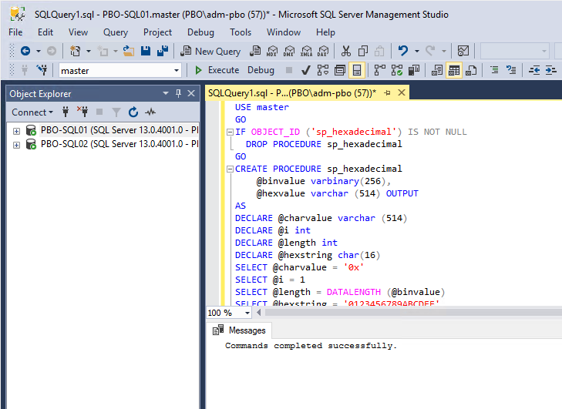Click the Undo arrow icon

coord(403,51)
